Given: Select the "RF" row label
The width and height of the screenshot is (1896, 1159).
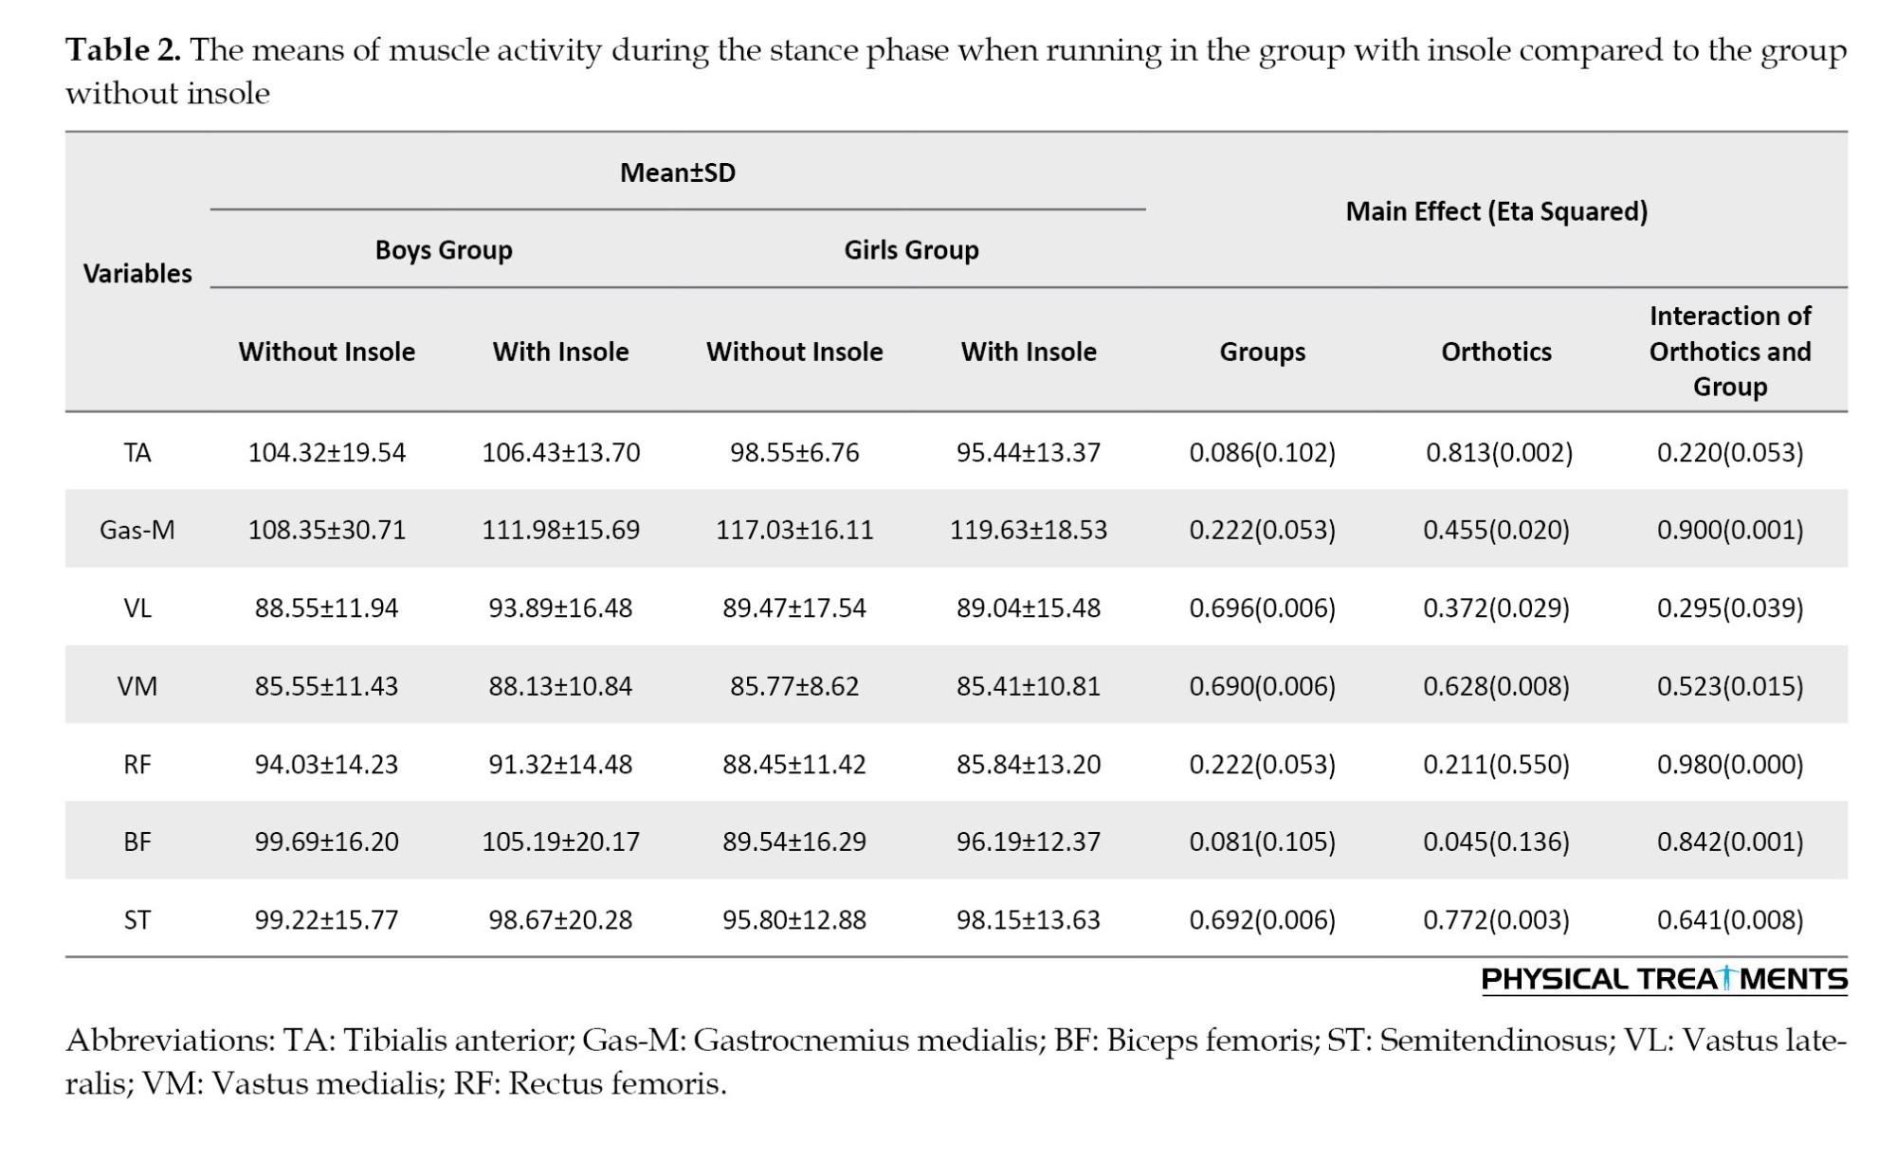Looking at the screenshot, I should 137,764.
